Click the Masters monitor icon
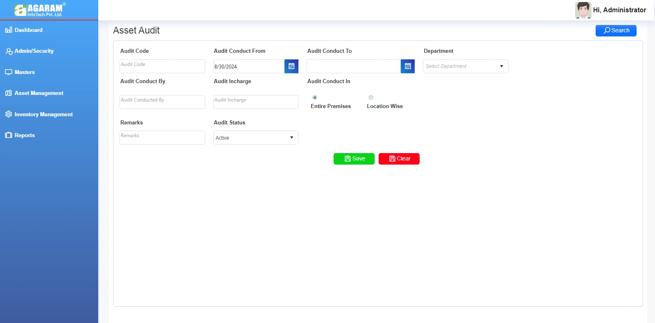The width and height of the screenshot is (655, 323). click(9, 72)
